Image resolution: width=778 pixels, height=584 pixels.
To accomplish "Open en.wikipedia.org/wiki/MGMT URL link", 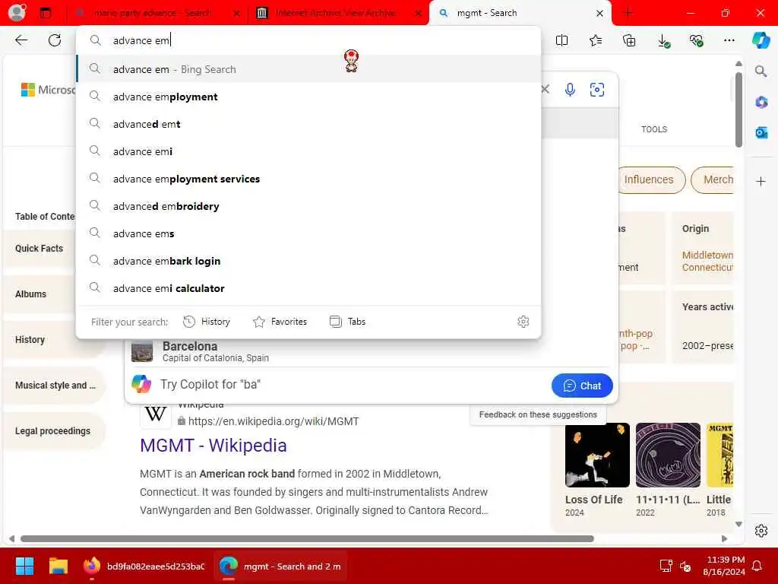I will [x=274, y=421].
